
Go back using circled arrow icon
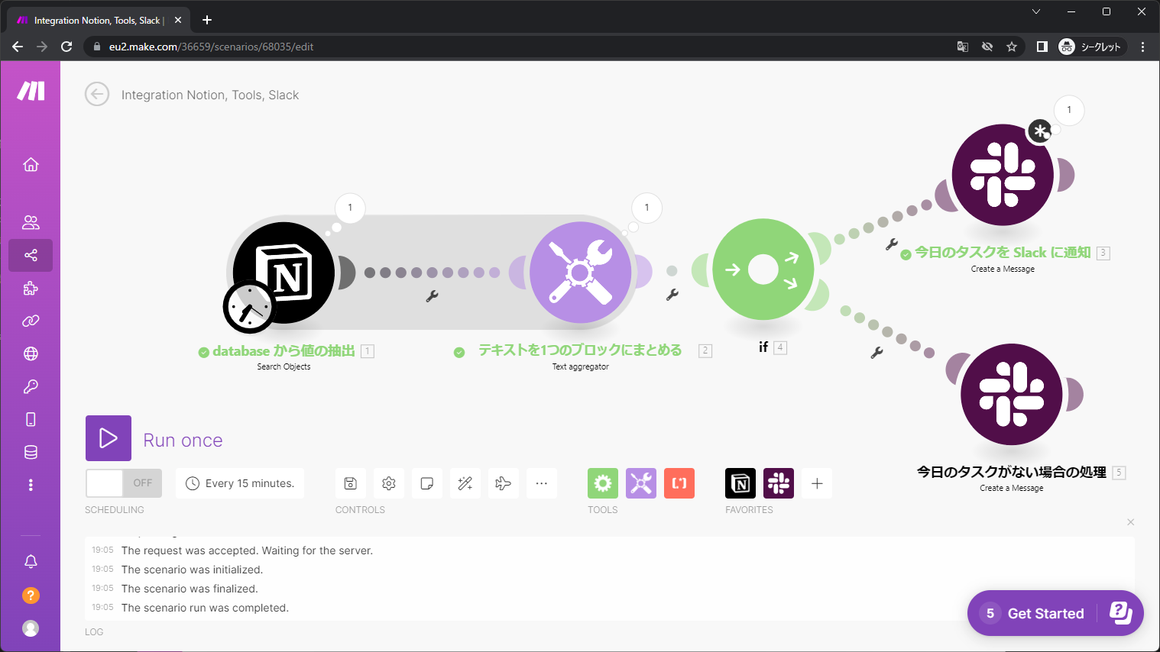(x=97, y=95)
